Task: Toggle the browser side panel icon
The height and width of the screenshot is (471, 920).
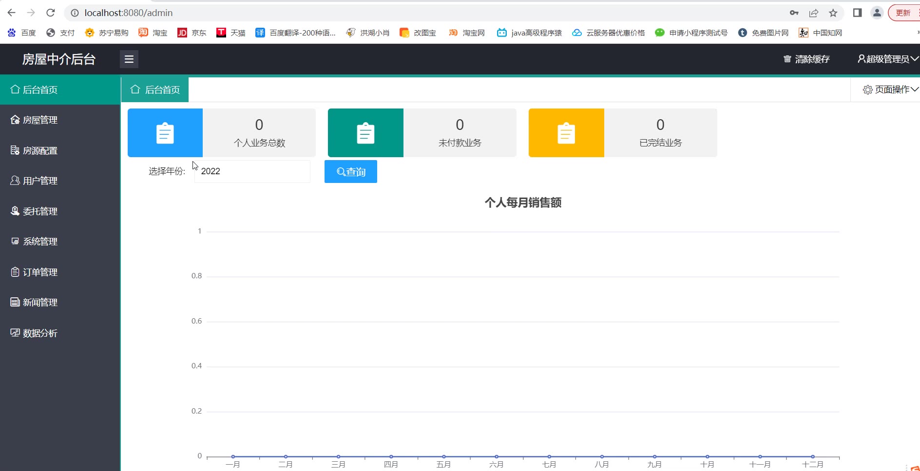Action: (x=858, y=13)
